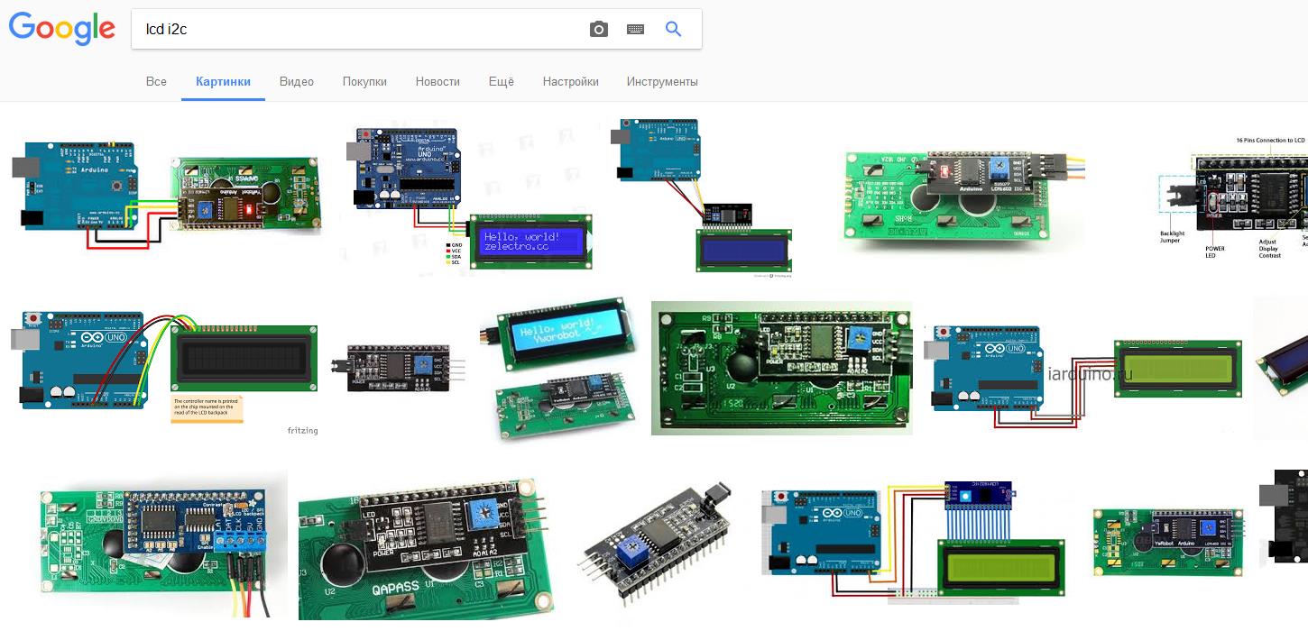Switch to the 'Все' tab
The image size is (1308, 631).
tap(156, 81)
